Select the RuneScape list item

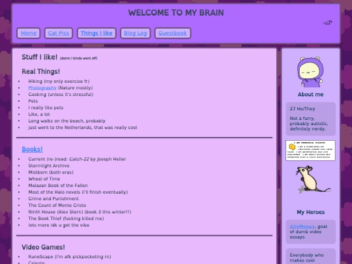coord(70,257)
